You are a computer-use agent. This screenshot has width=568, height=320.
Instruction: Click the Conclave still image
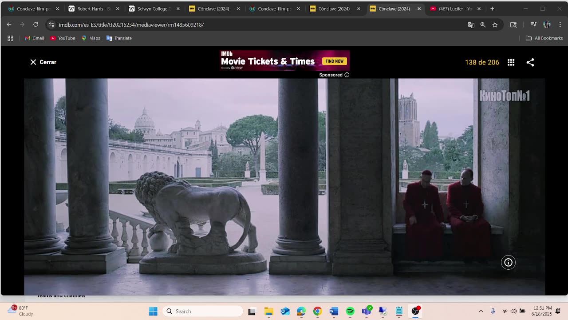coord(284,187)
